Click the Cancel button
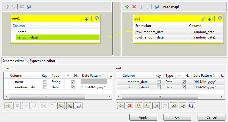The width and height of the screenshot is (228, 122). coord(212,117)
